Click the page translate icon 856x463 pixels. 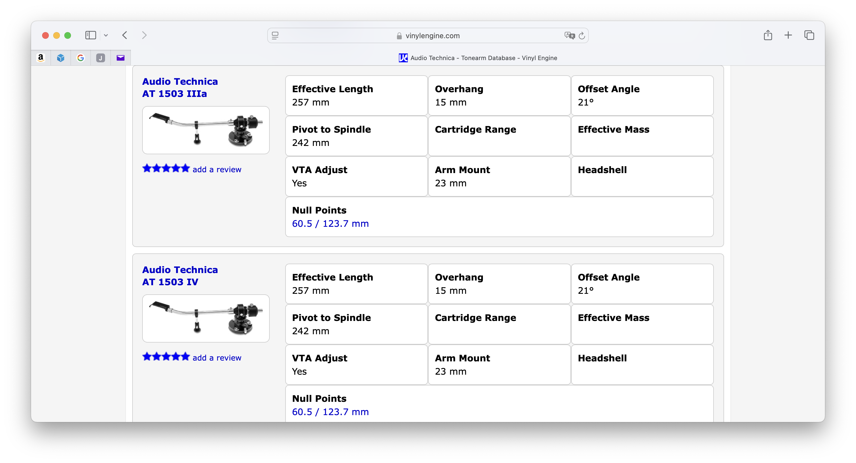click(x=569, y=35)
